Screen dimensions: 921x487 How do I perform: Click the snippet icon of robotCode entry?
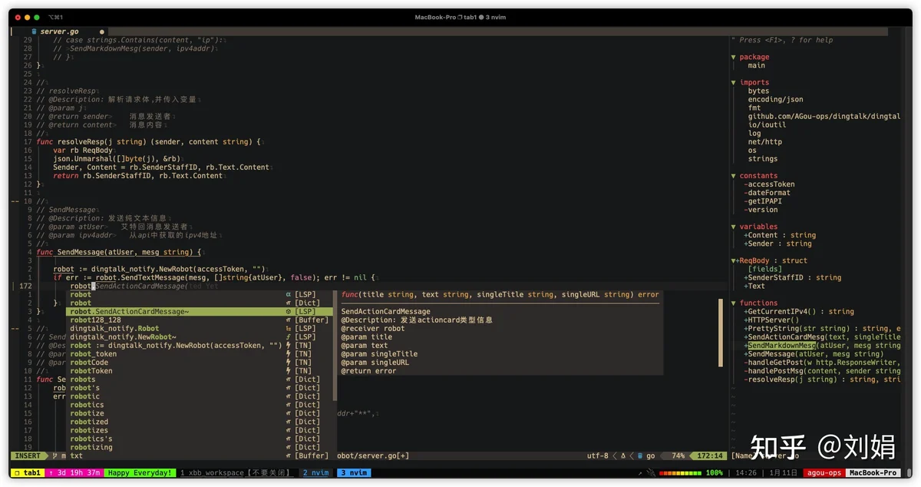tap(288, 362)
